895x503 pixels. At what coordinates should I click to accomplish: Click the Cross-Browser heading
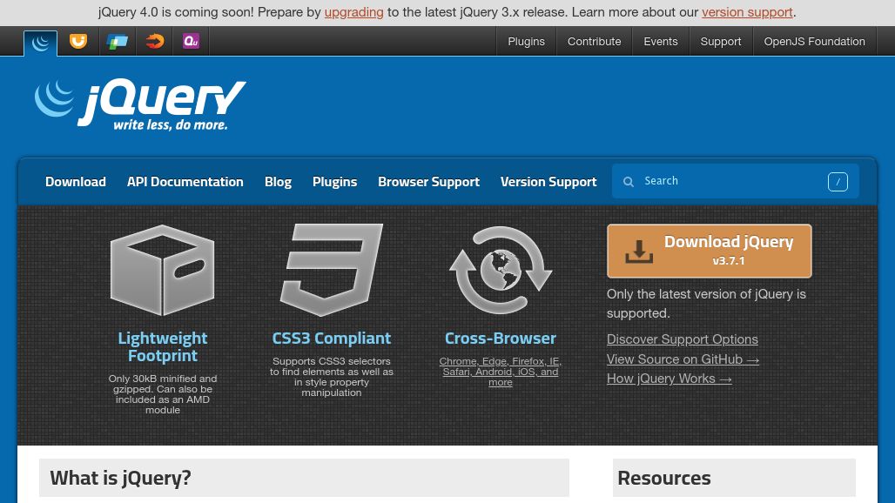pos(501,339)
